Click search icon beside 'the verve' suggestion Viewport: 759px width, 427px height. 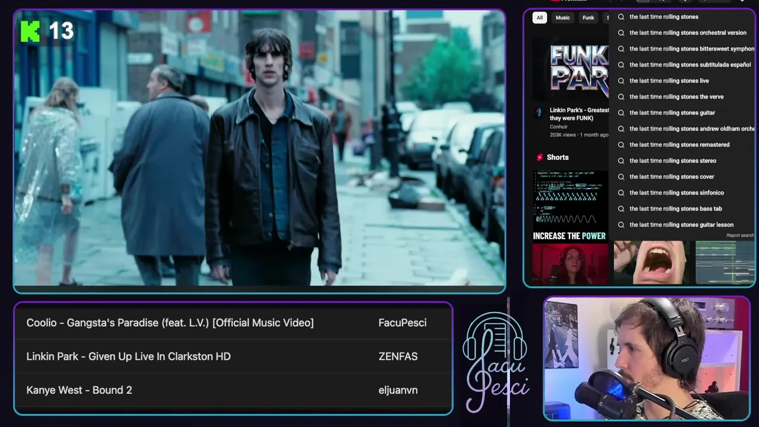[621, 97]
